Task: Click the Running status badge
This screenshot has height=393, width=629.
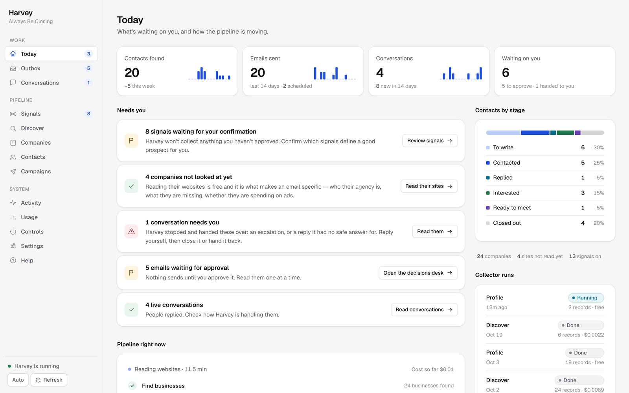Action: pyautogui.click(x=586, y=298)
